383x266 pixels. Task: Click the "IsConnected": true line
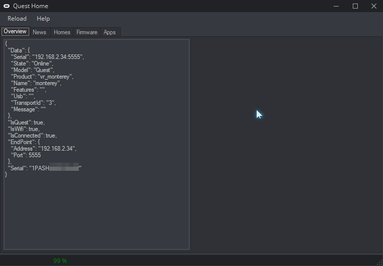click(x=32, y=136)
